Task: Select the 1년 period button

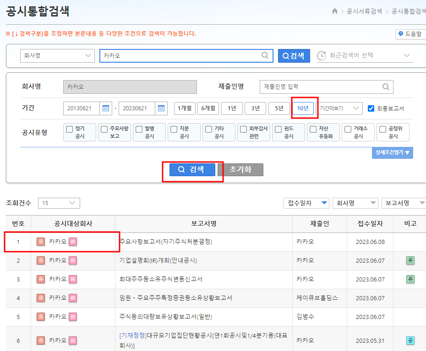Action: pos(232,108)
